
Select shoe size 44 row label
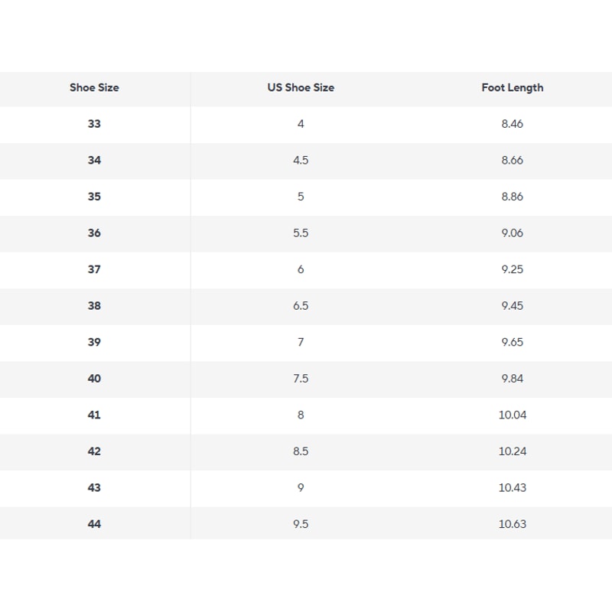coord(94,524)
